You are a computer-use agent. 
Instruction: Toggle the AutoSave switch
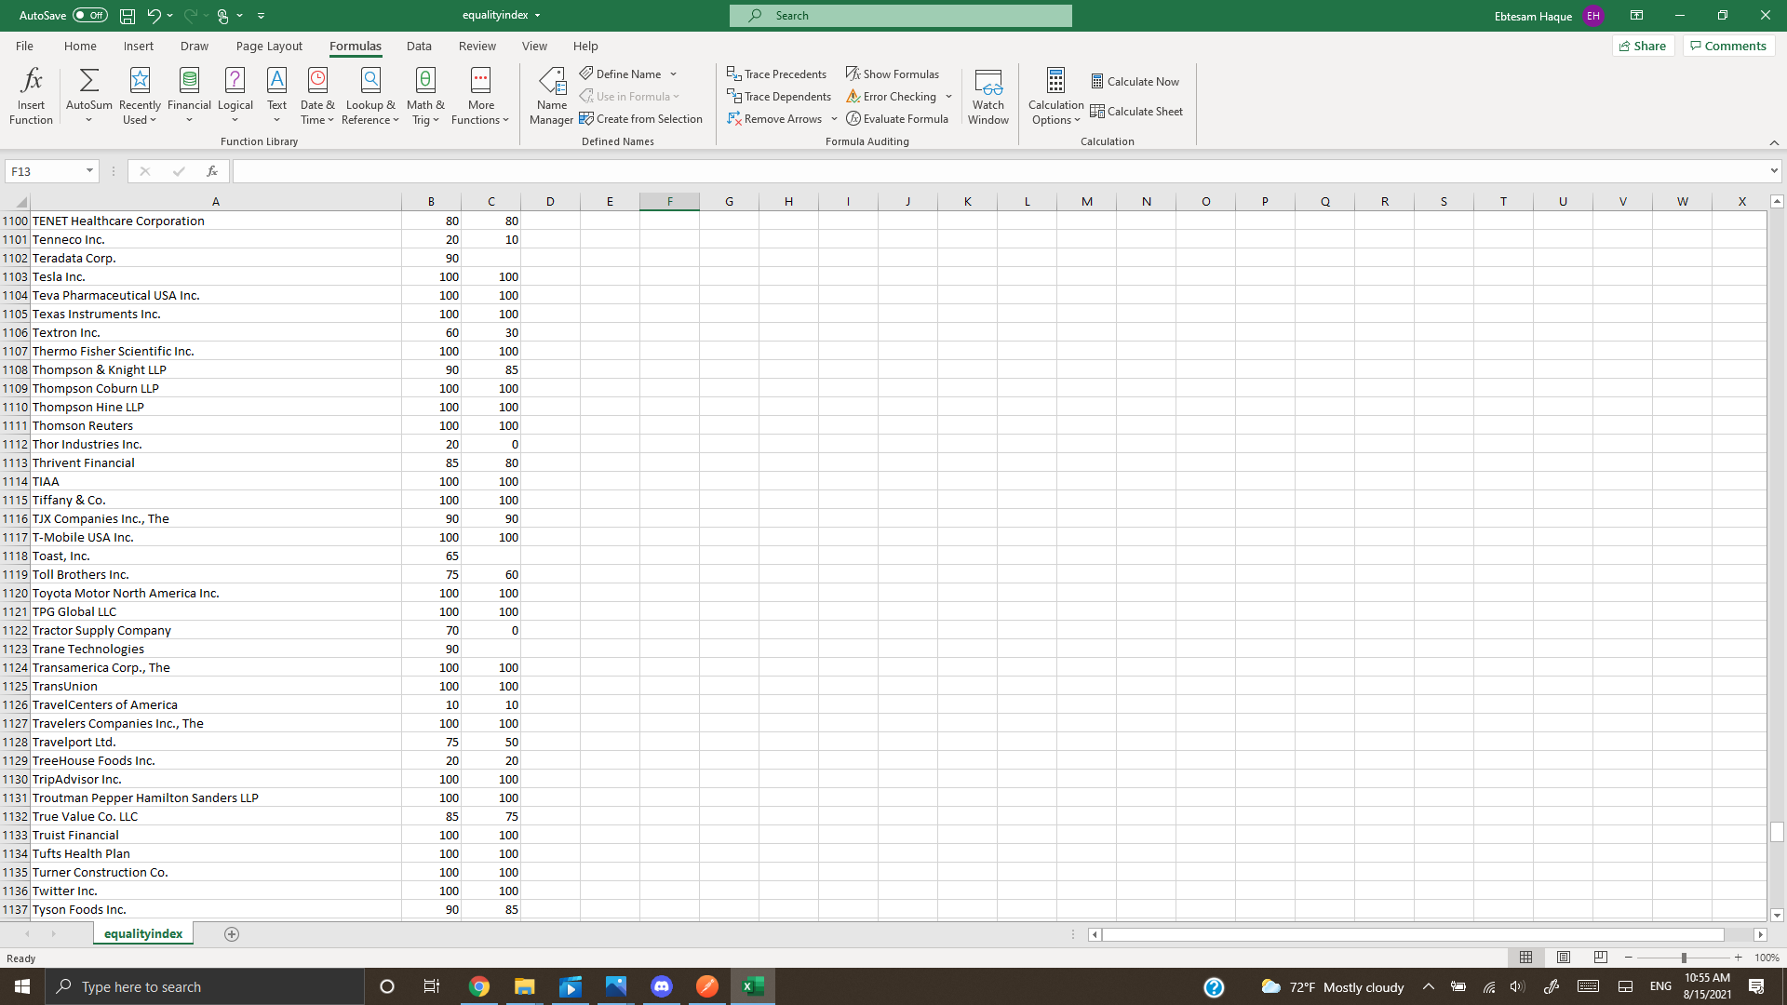click(89, 15)
